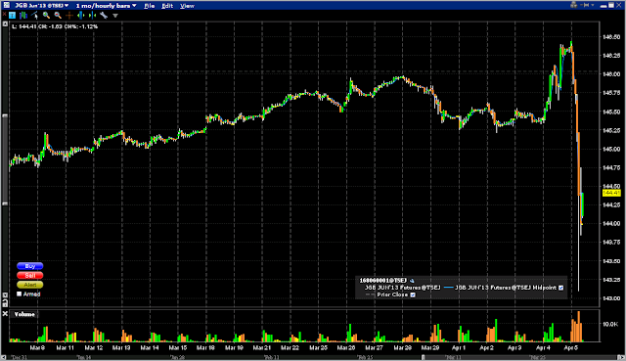This screenshot has height=361, width=626.
Task: Click the zoom in magnifier icon
Action: (x=46, y=16)
